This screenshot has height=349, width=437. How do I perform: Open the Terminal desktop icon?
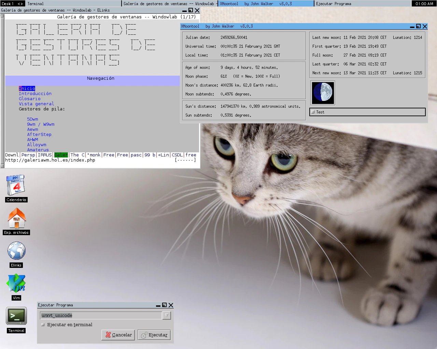(16, 316)
